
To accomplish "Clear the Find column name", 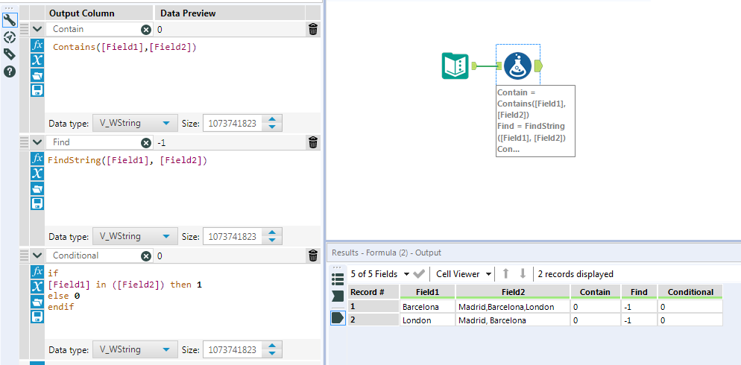I will 146,142.
